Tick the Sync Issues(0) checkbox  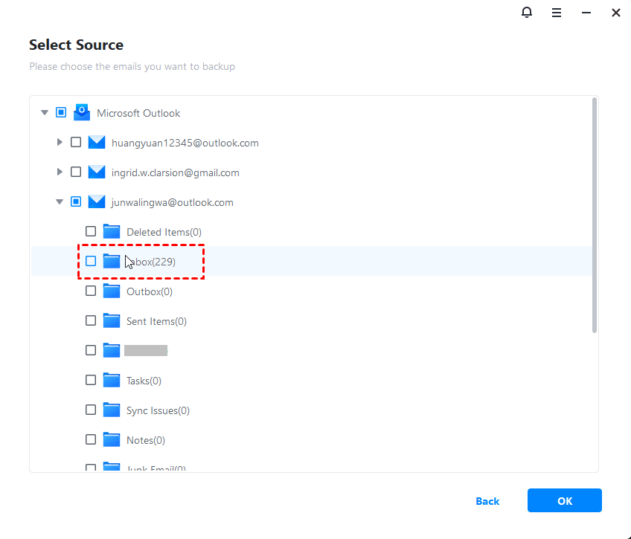[x=91, y=410]
